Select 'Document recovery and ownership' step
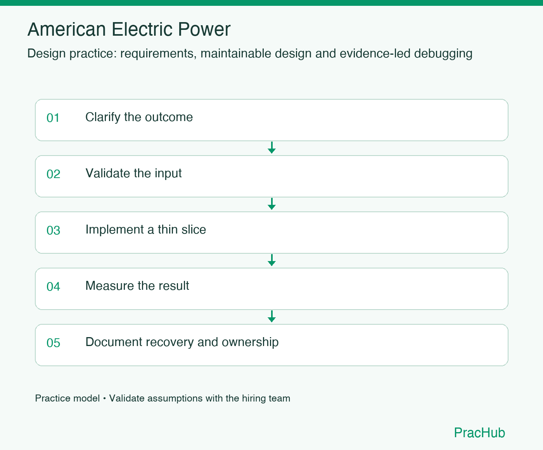 (271, 345)
